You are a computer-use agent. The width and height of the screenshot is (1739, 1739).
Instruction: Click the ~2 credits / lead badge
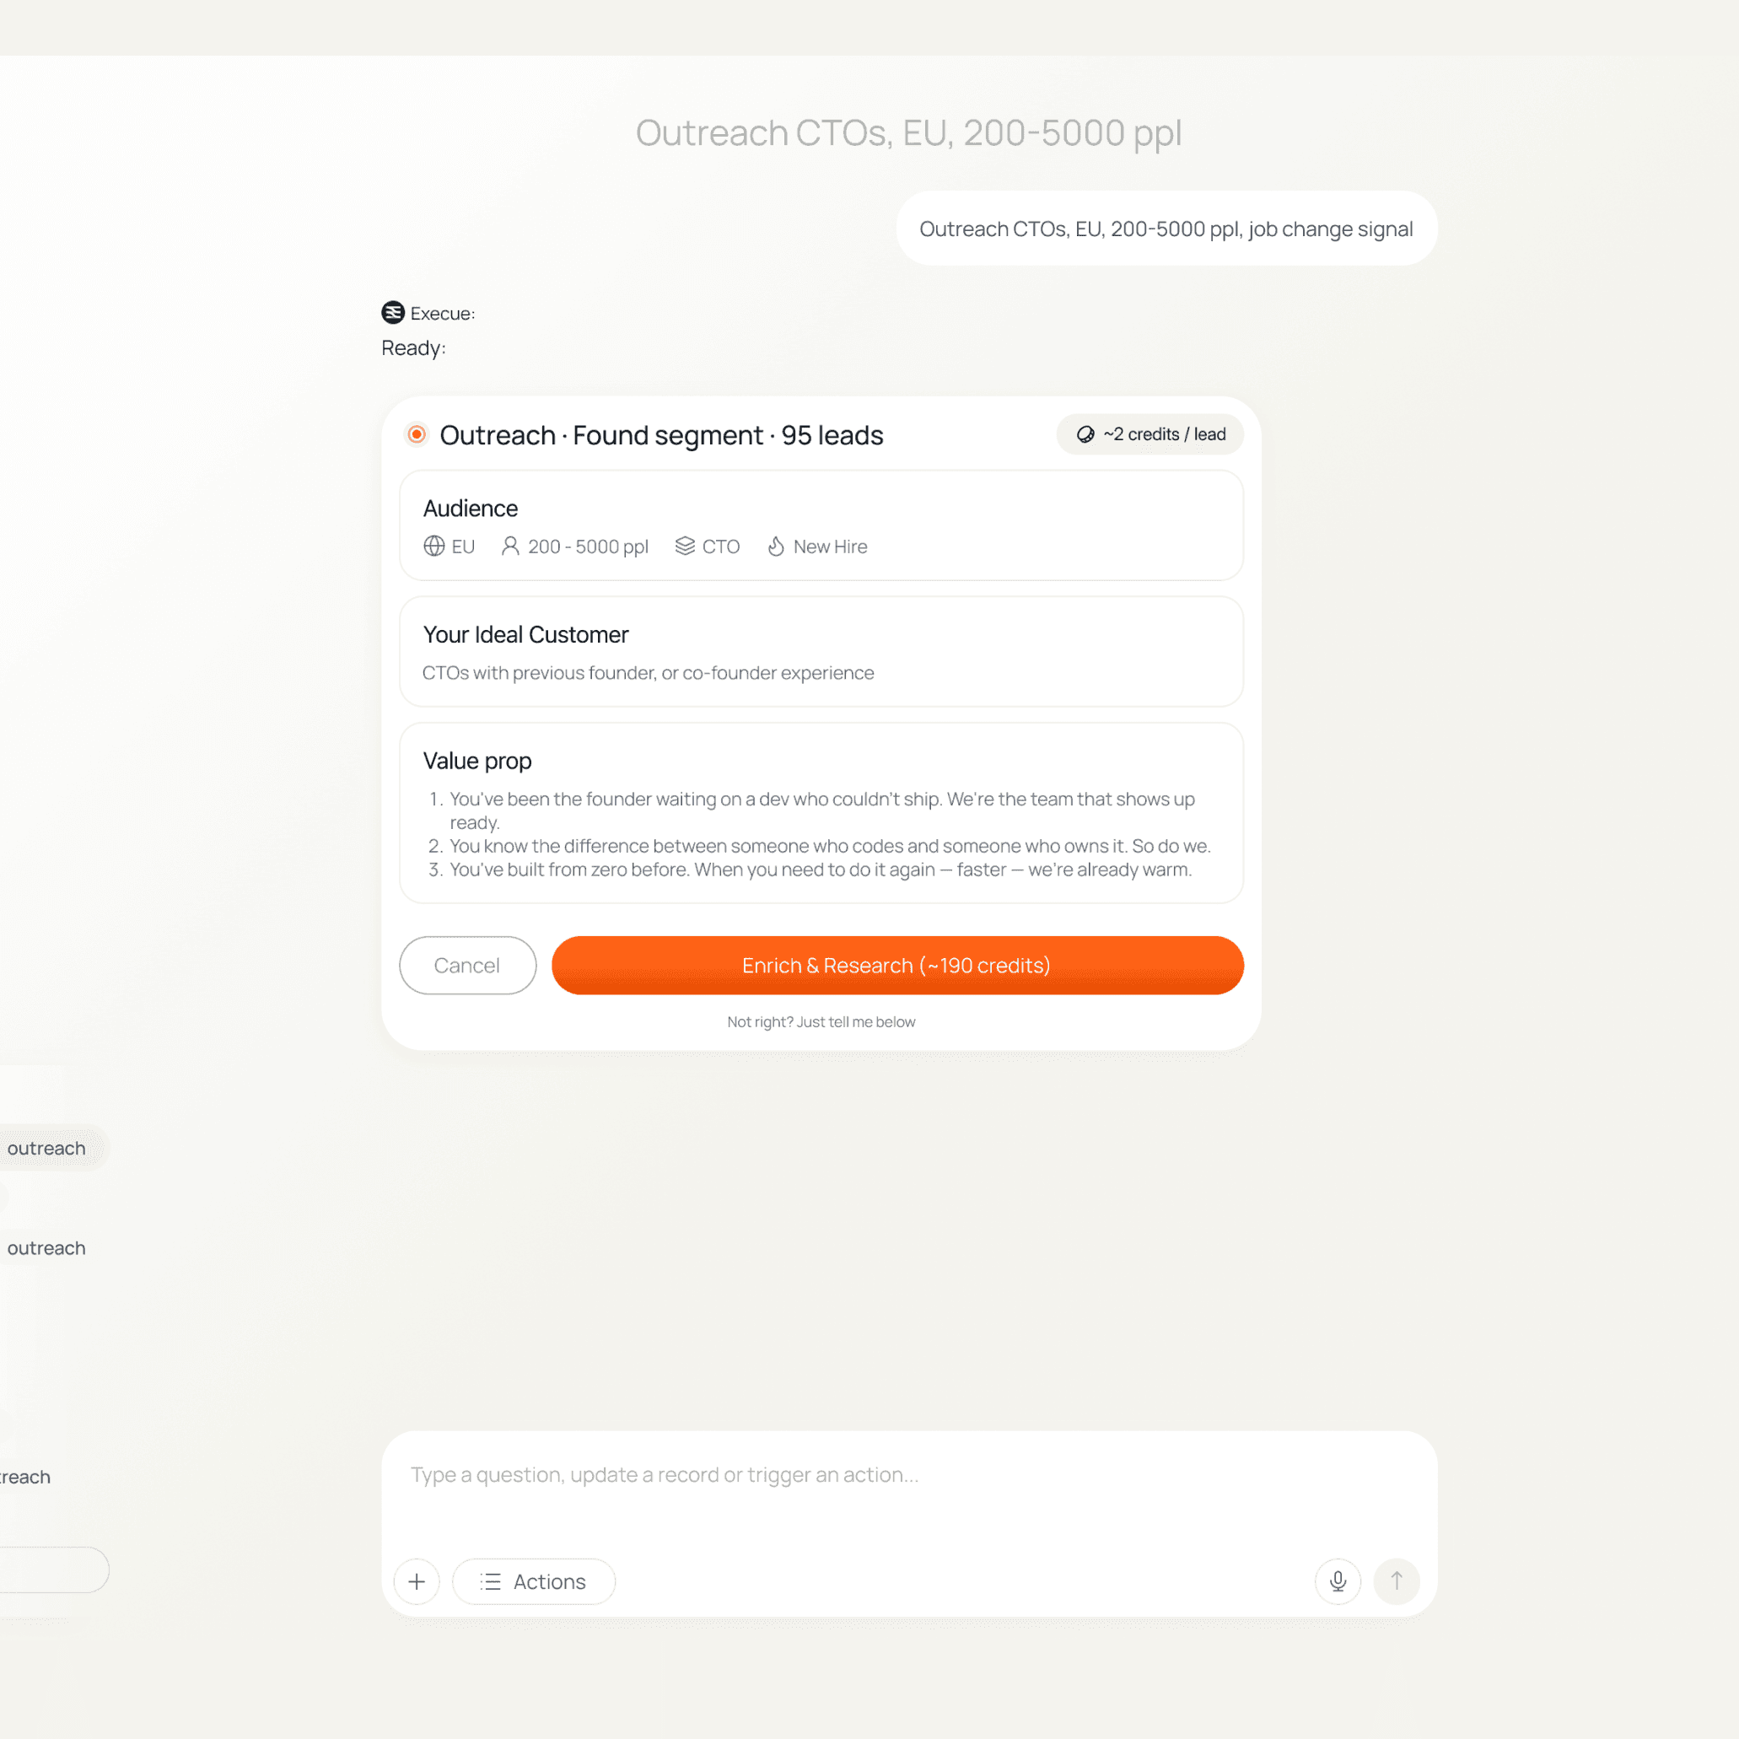(1150, 435)
